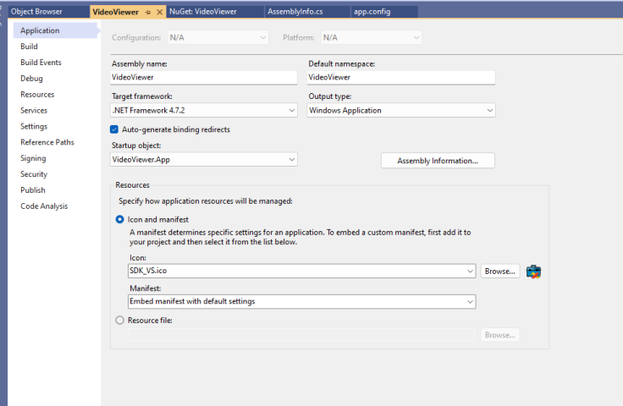
Task: Enable Auto-generate binding redirects checkbox
Action: point(114,129)
